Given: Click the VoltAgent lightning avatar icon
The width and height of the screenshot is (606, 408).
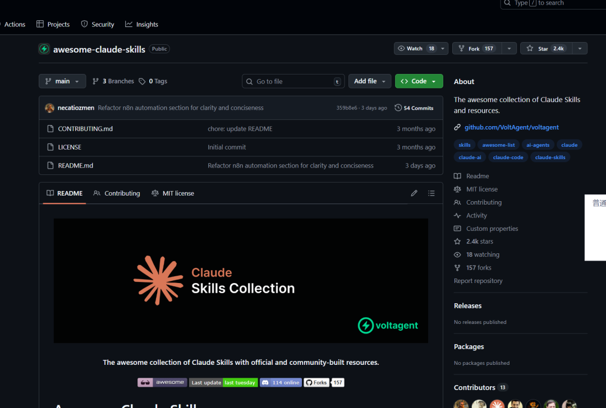Looking at the screenshot, I should point(44,49).
